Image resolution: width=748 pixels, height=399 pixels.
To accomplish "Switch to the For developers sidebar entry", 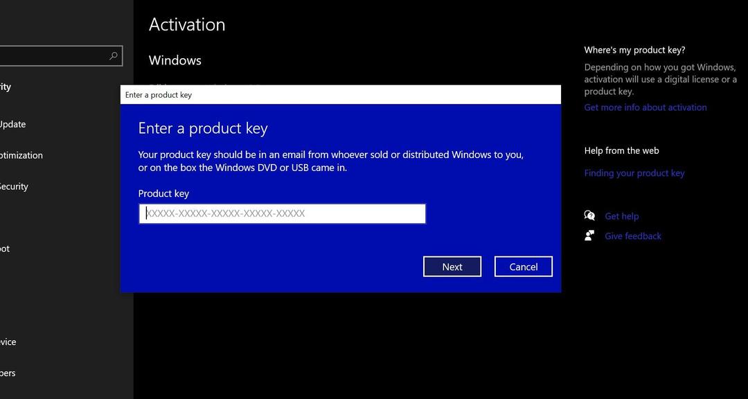I will click(8, 373).
